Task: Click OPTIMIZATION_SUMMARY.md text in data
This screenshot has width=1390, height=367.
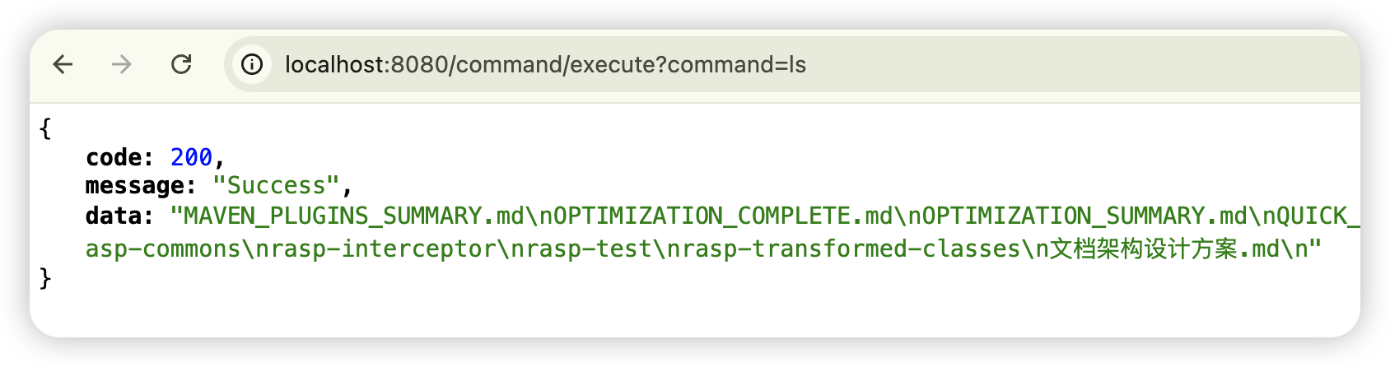Action: 1091,216
